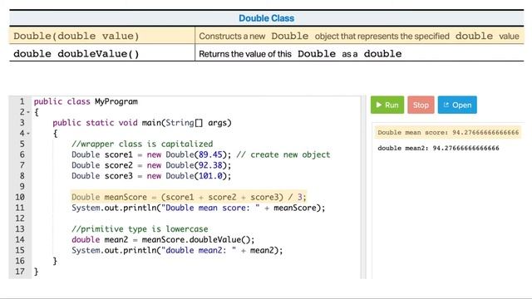The height and width of the screenshot is (299, 532).
Task: Click the closing brace on line 16
Action: (x=55, y=261)
